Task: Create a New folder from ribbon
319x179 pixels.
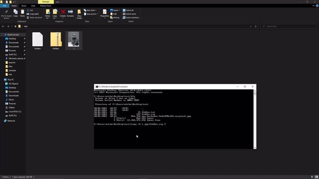Action: (x=79, y=14)
